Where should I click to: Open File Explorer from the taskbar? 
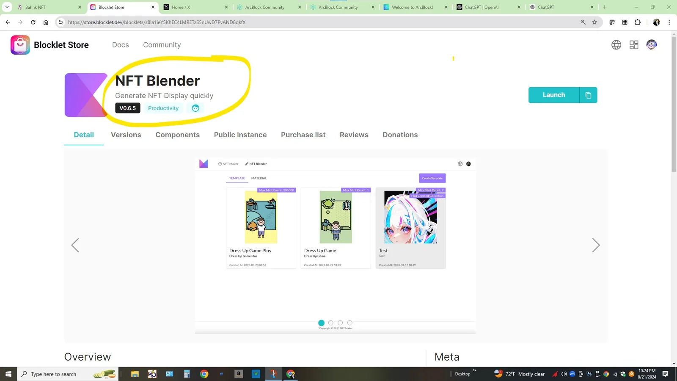click(135, 374)
